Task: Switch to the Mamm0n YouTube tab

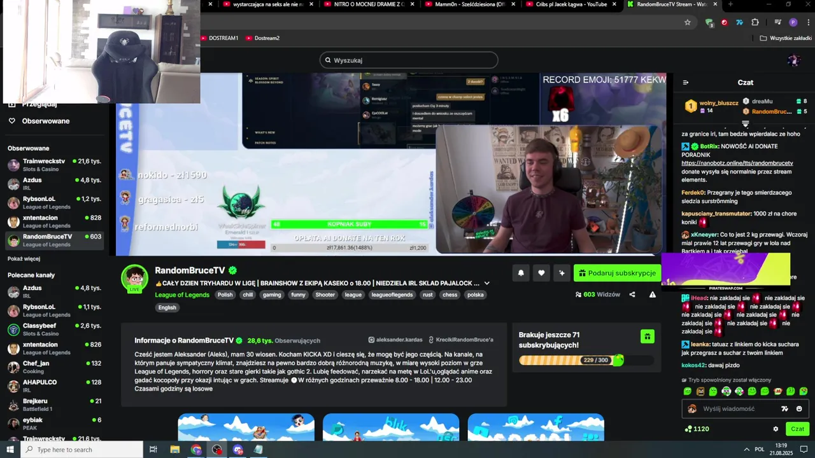Action: pyautogui.click(x=470, y=4)
